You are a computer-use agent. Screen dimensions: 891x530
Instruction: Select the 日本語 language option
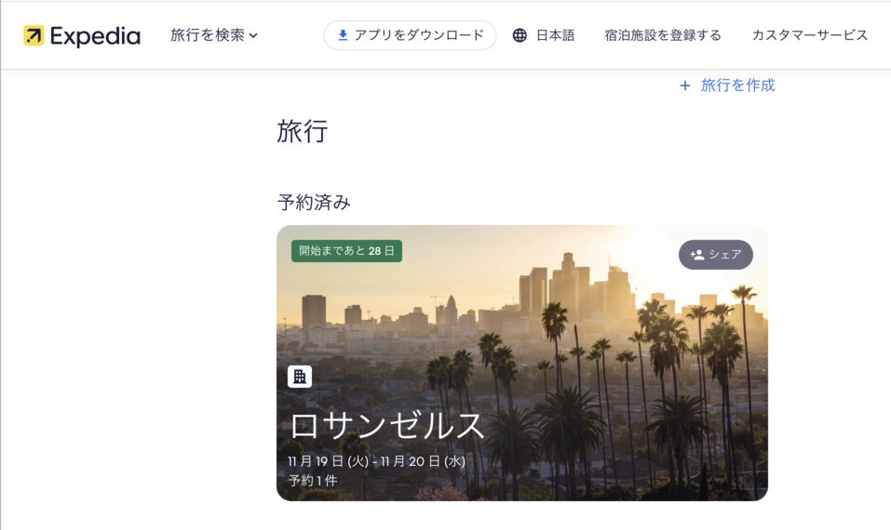click(555, 35)
